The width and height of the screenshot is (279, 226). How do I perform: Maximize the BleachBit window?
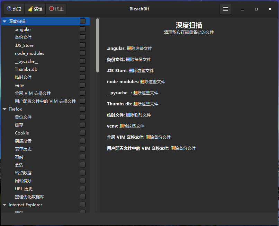[x=256, y=9]
